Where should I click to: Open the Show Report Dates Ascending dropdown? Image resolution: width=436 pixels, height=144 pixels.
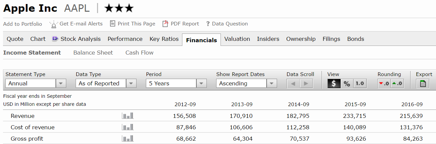247,83
